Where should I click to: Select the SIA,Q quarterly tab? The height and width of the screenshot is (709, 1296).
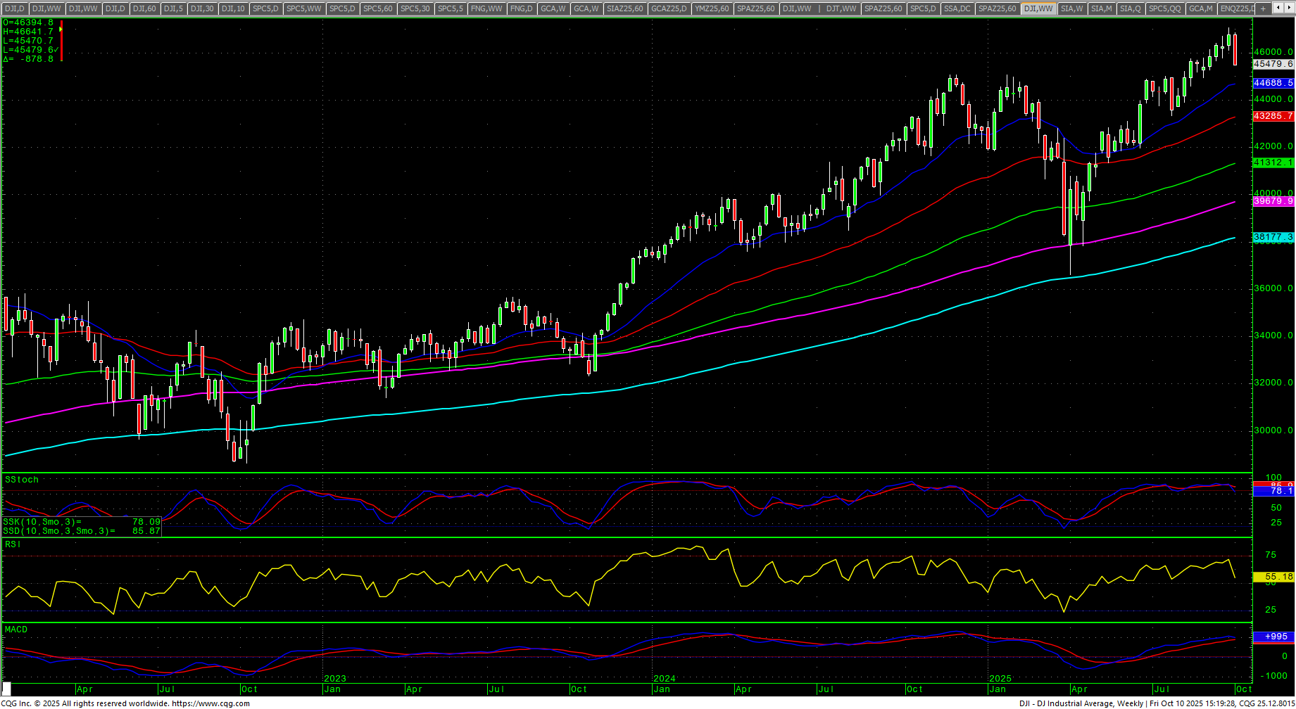[1130, 8]
